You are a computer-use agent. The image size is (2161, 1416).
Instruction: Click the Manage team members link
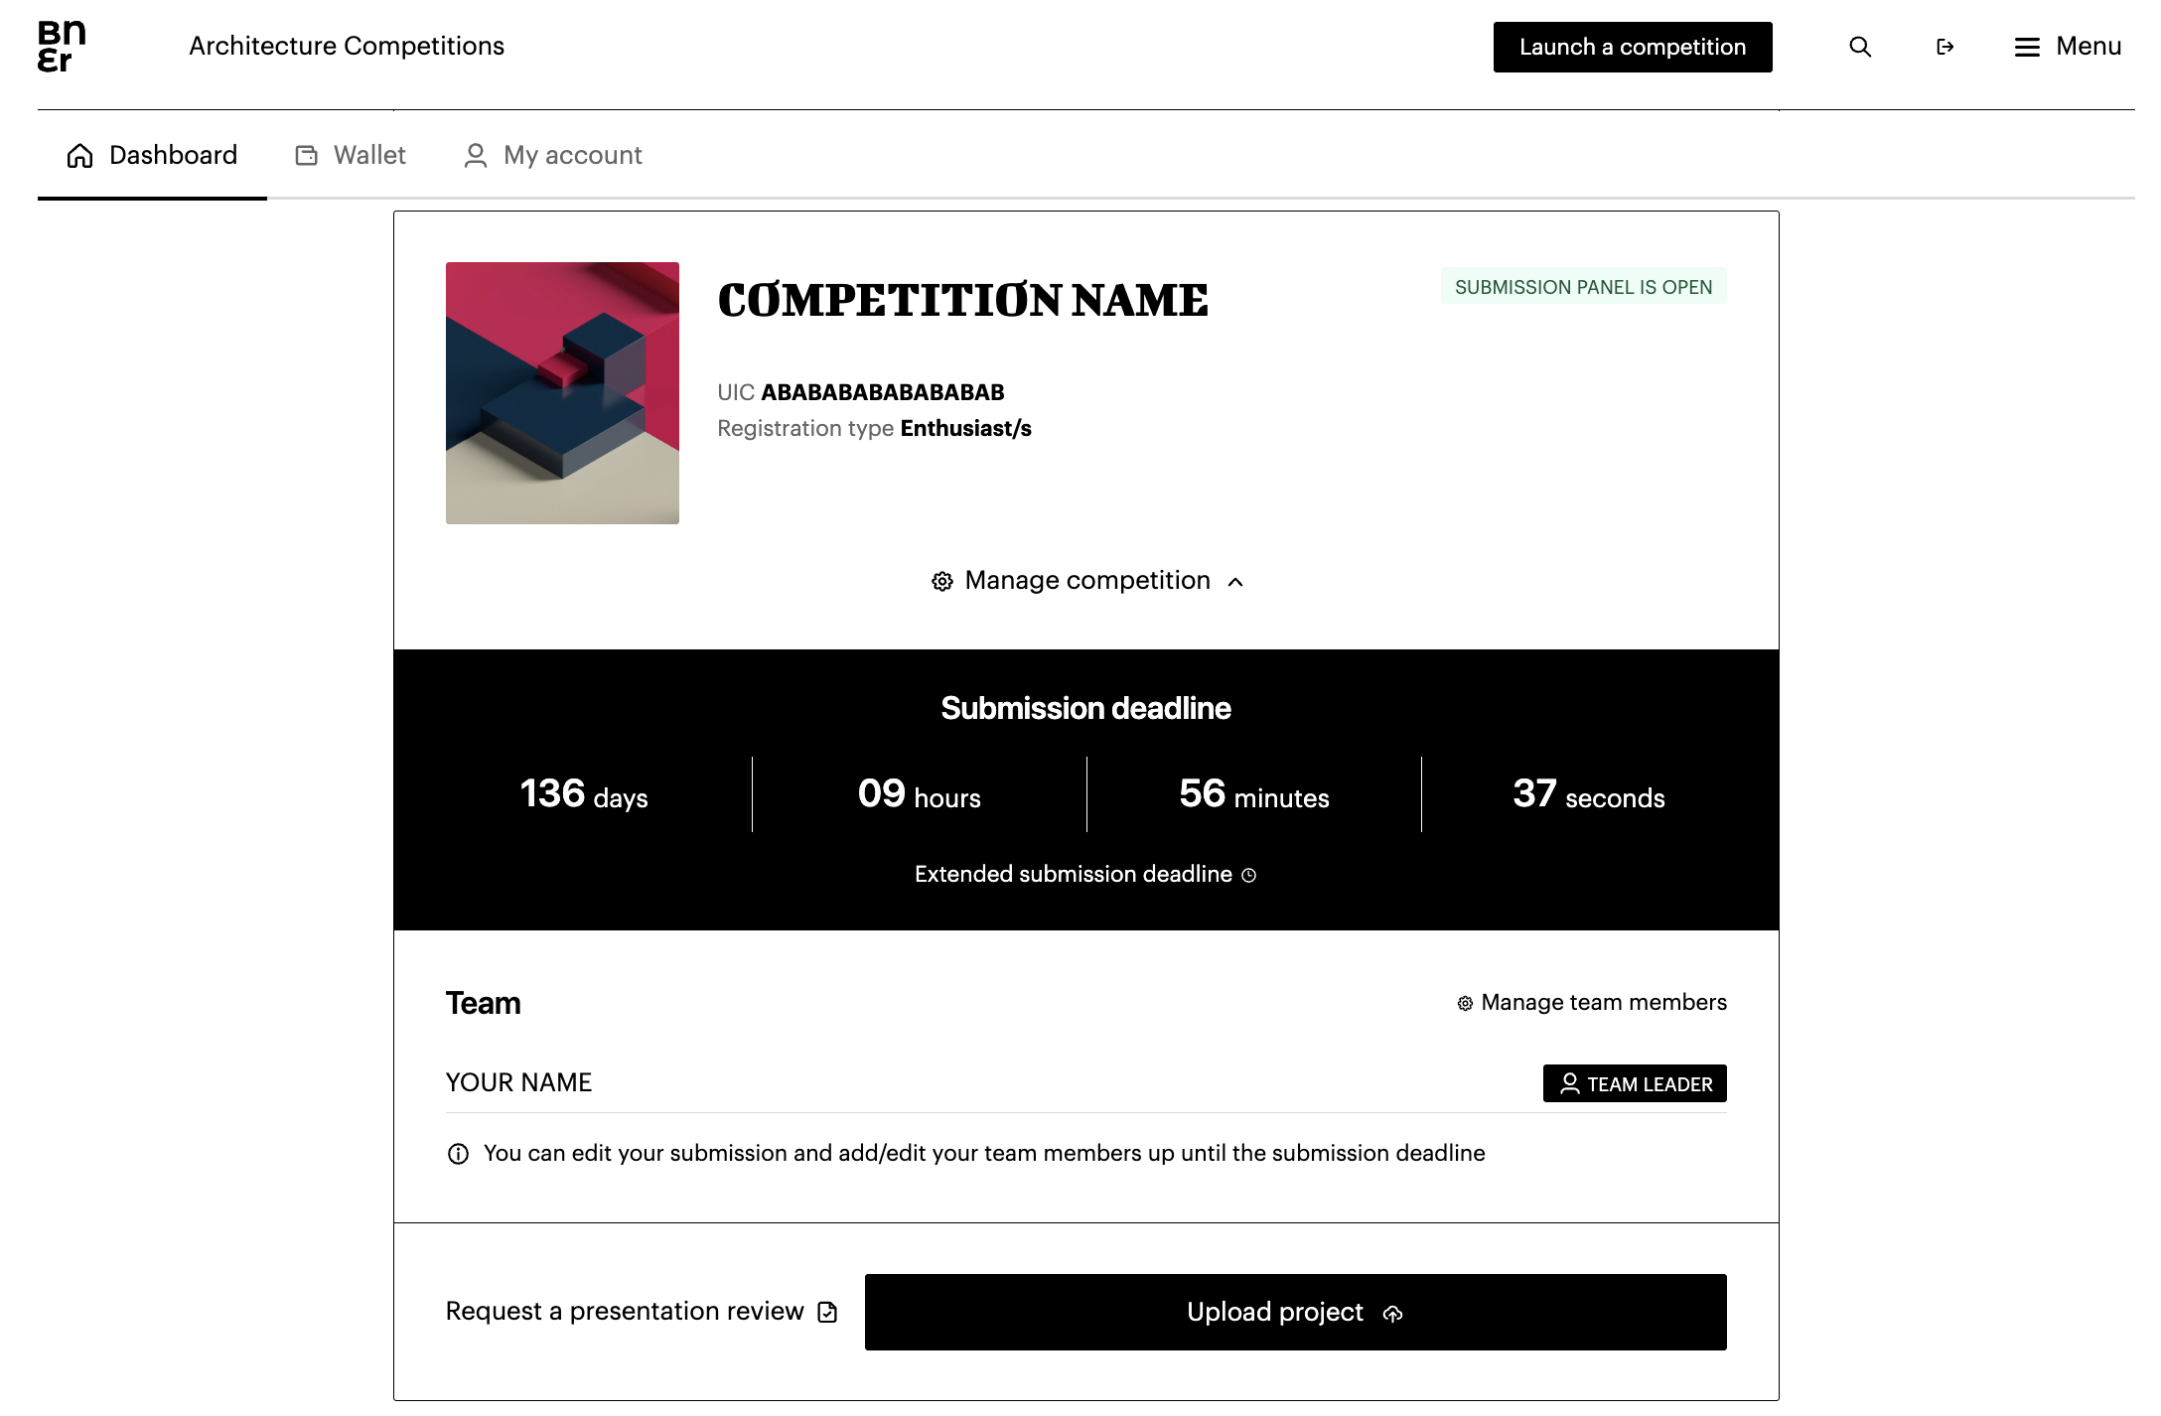point(1603,1003)
